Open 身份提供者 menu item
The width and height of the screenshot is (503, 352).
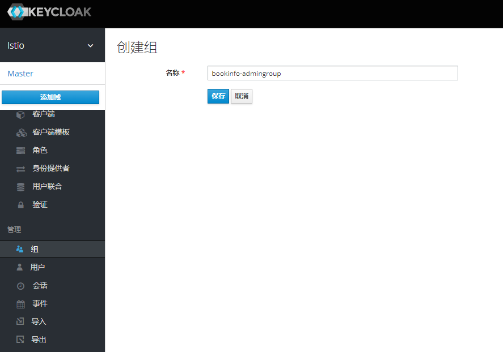point(51,168)
